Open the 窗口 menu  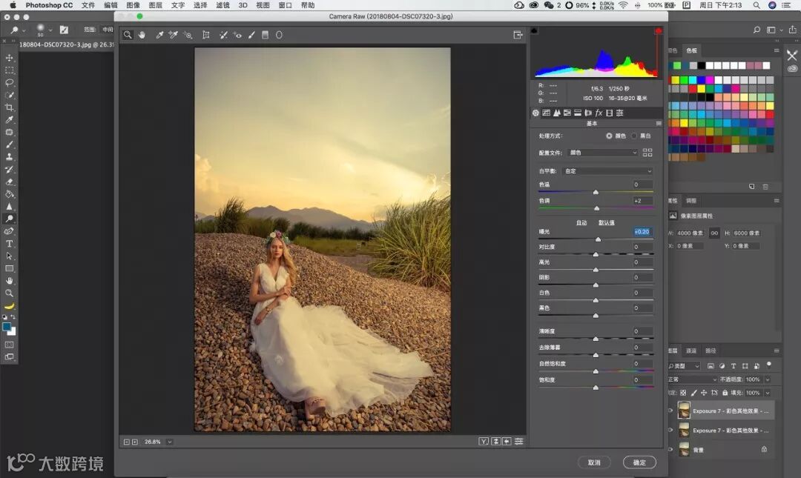(285, 5)
